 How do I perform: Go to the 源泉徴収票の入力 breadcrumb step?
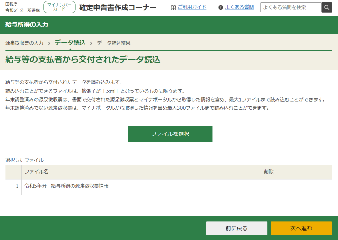point(24,43)
